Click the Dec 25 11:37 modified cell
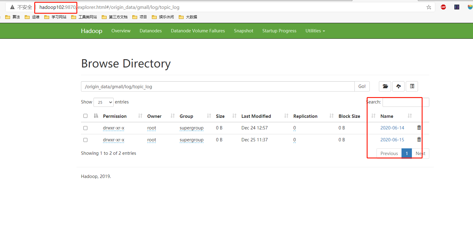473x232 pixels. pos(255,140)
